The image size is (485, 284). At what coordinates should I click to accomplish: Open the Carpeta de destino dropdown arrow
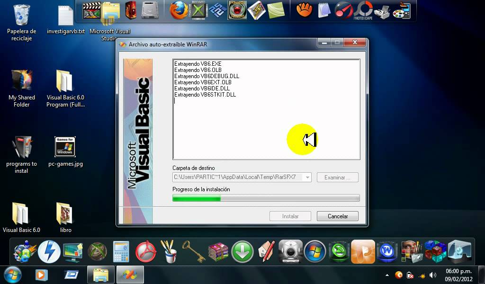pos(307,177)
